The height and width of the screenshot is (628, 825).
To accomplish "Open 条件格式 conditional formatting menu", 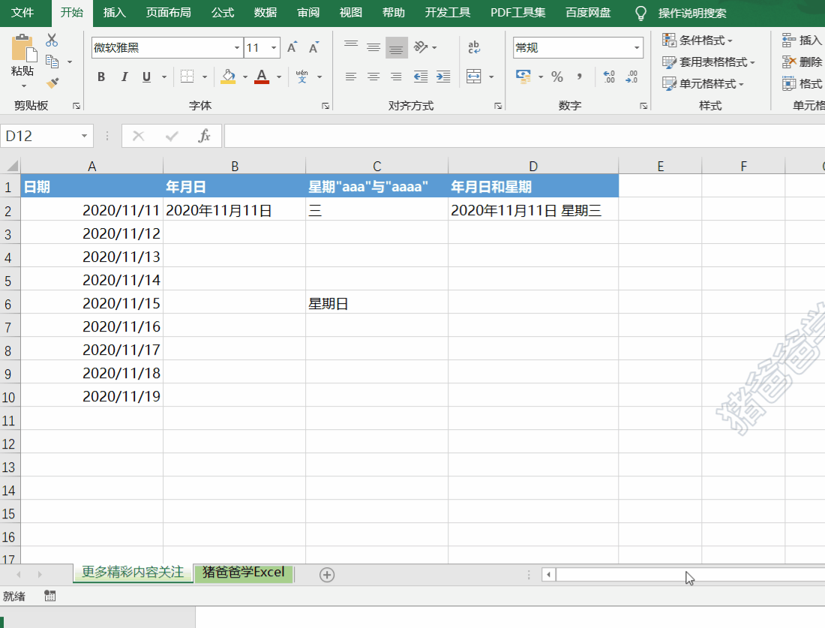I will click(x=697, y=40).
